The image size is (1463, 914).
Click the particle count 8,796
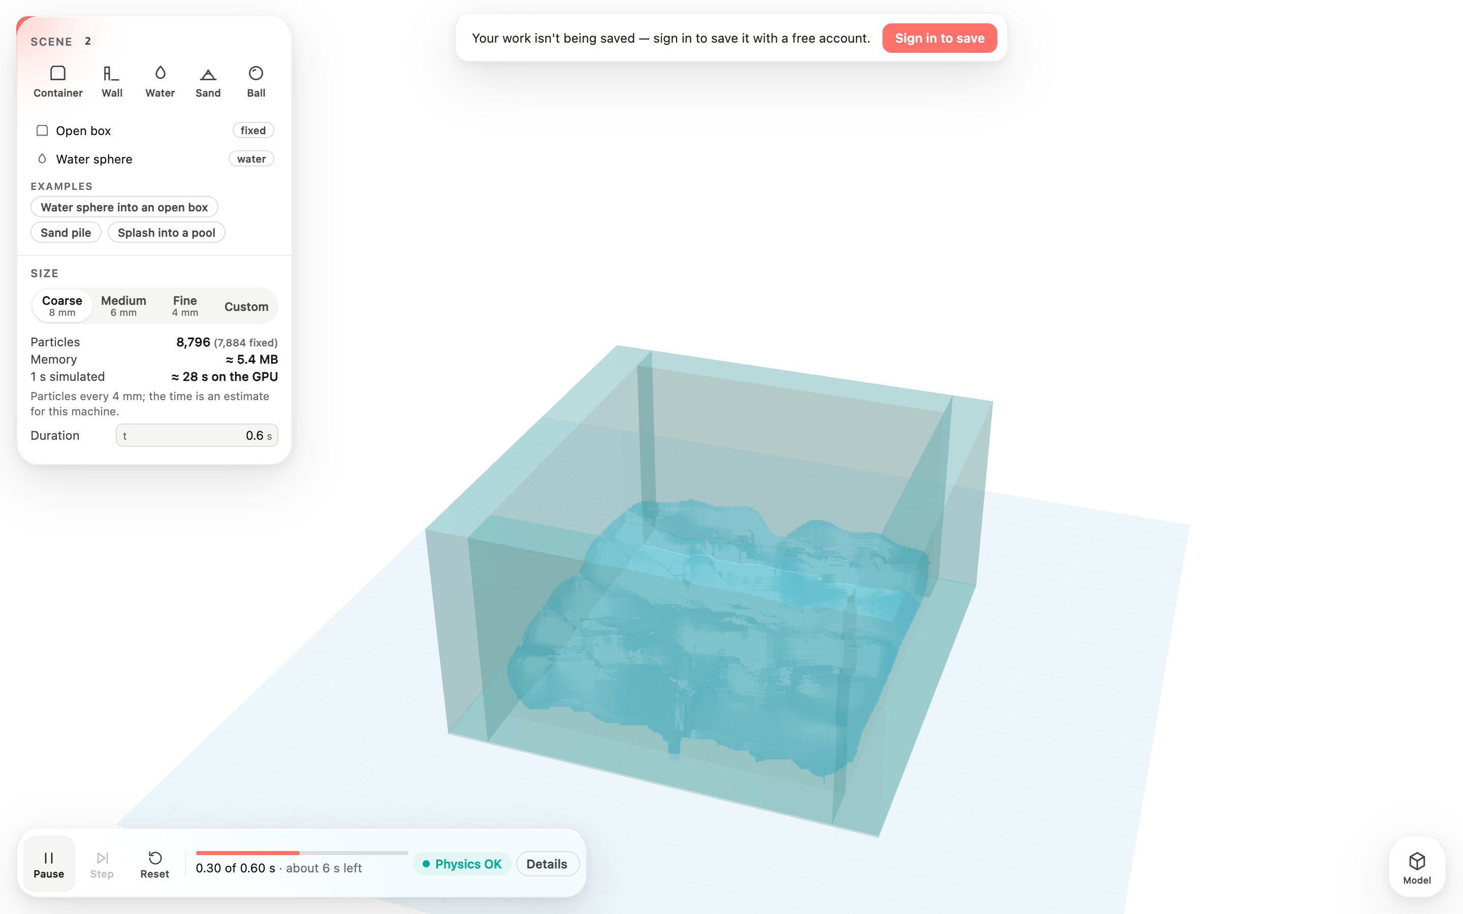click(x=194, y=342)
